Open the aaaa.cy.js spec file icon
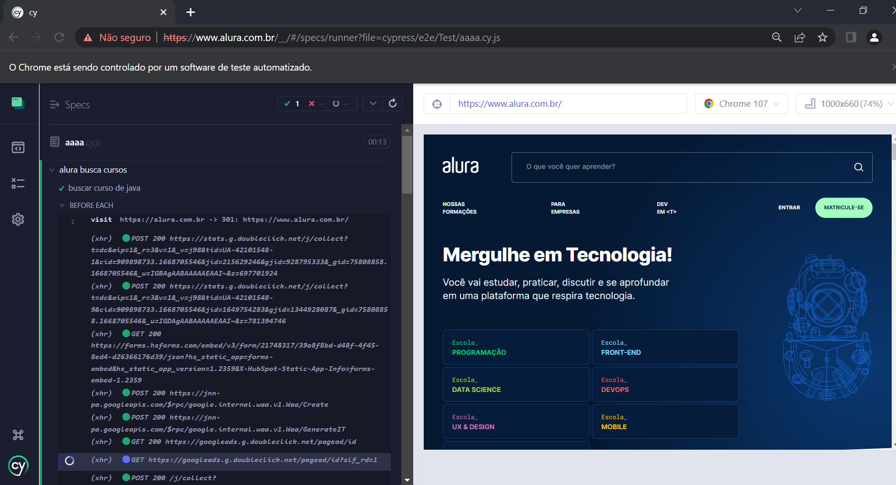The height and width of the screenshot is (485, 896). 55,142
